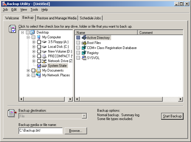Check the New Volume (D:) checkbox
The height and width of the screenshot is (142, 191).
39,51
